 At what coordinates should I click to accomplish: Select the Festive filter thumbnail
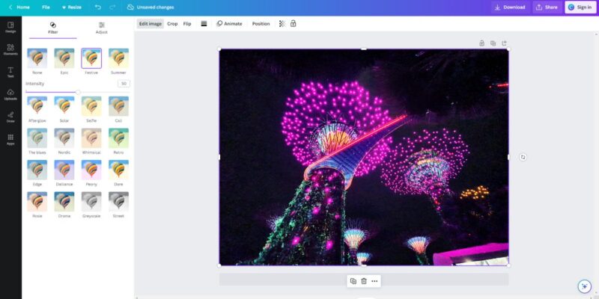(x=91, y=58)
